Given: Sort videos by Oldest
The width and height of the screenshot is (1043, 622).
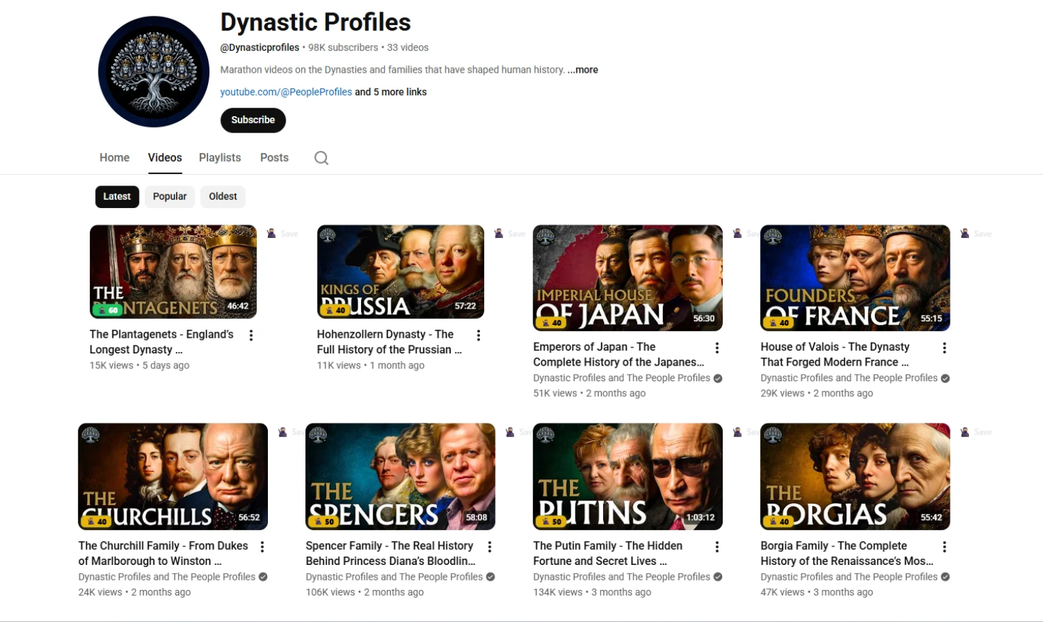Looking at the screenshot, I should [223, 196].
